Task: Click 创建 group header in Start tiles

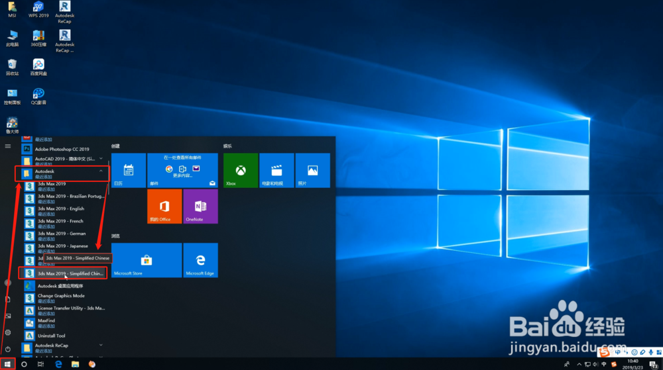Action: click(115, 146)
